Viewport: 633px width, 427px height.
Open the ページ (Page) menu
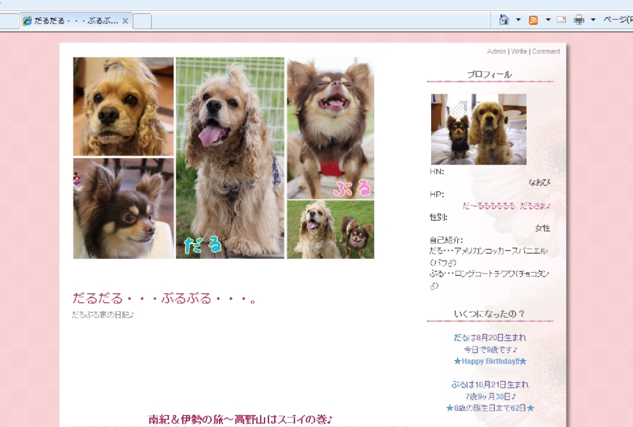(x=618, y=20)
